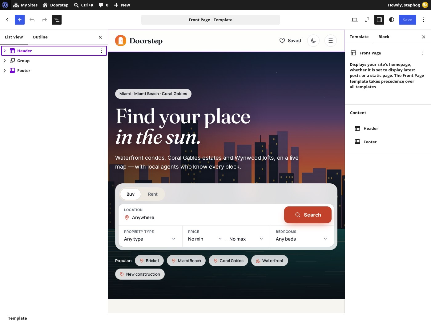Open the laptop device preview icon
Viewport: 431px width, 323px height.
pyautogui.click(x=355, y=20)
